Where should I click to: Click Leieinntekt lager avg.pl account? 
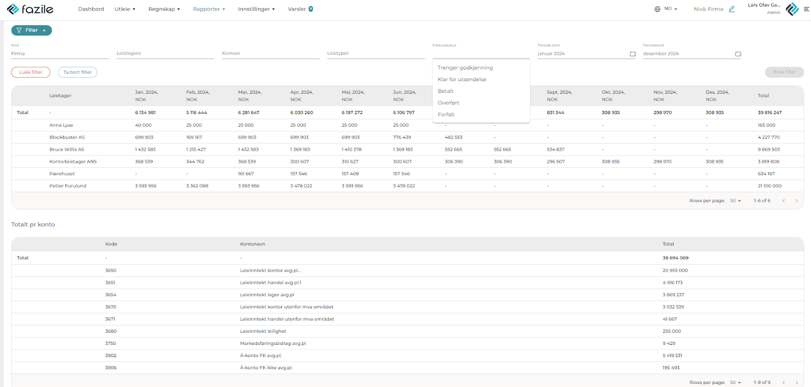tap(267, 295)
